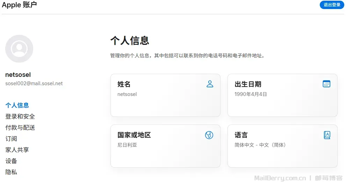The width and height of the screenshot is (346, 185).
Task: Click the person icon on the 姓名 card
Action: pyautogui.click(x=210, y=84)
